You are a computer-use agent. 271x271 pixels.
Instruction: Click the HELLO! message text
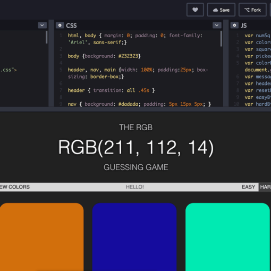[x=135, y=187]
